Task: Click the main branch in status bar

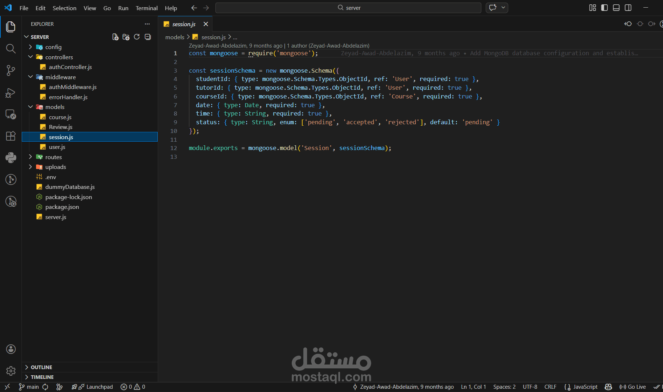Action: [29, 387]
